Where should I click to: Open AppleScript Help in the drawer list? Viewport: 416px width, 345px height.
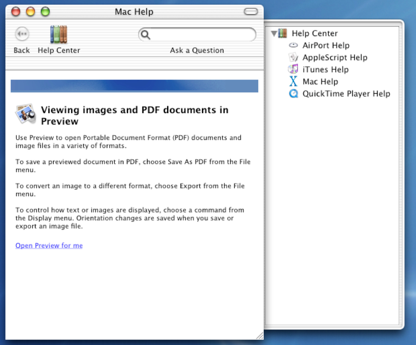pos(335,58)
